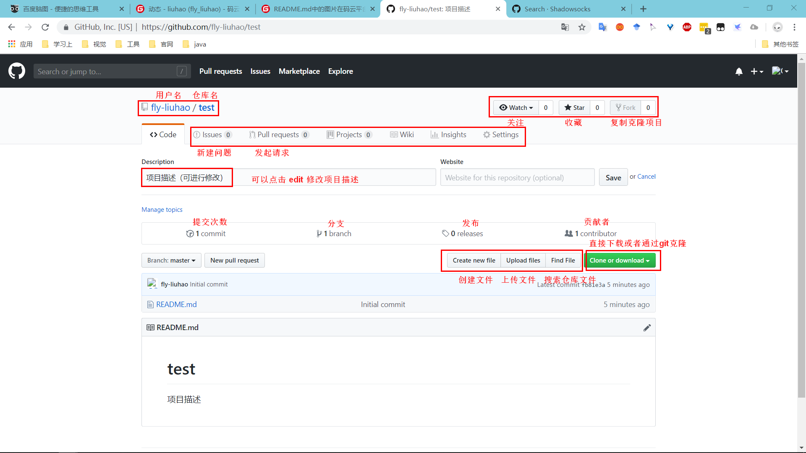Expand the Clone or download menu
Screen dimensions: 806x453
pos(619,260)
